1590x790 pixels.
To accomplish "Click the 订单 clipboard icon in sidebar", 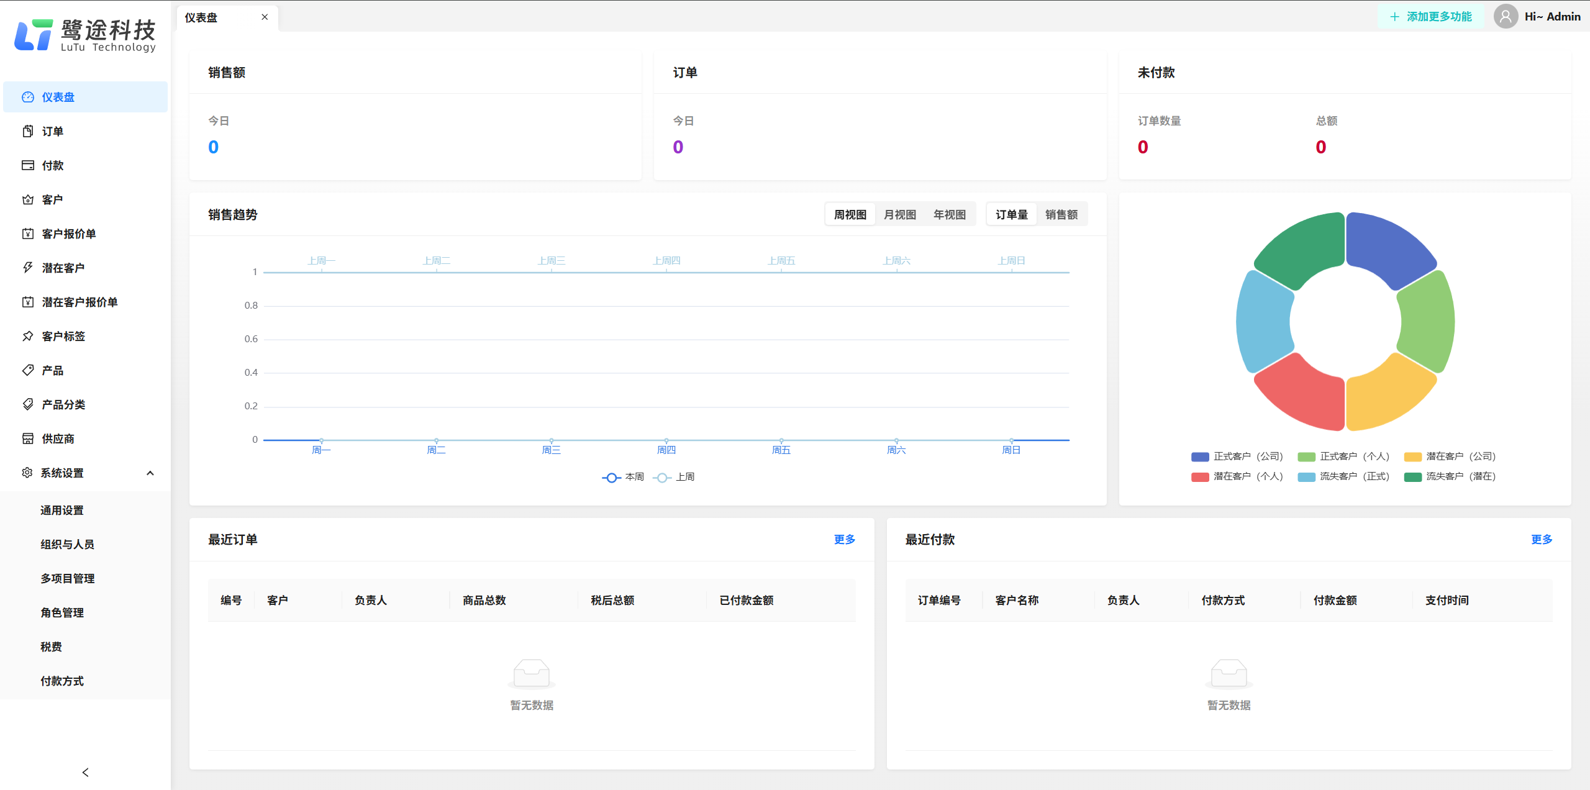I will (28, 131).
